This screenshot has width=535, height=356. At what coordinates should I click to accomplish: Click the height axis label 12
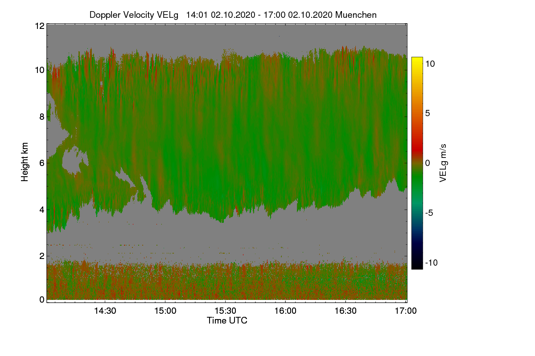(39, 26)
